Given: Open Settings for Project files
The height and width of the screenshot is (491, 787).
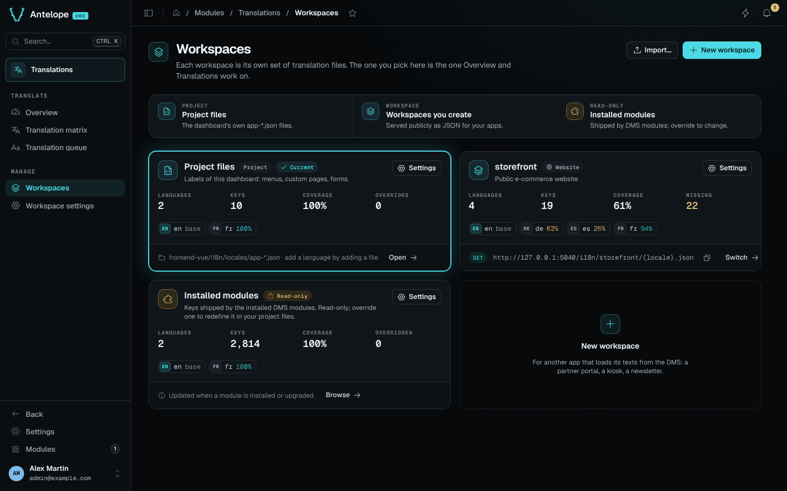Looking at the screenshot, I should (416, 168).
